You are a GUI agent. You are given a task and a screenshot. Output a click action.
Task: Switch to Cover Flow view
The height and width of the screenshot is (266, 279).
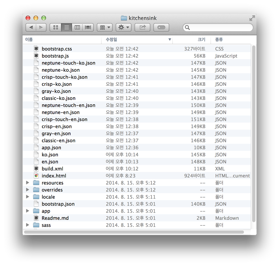click(88, 27)
